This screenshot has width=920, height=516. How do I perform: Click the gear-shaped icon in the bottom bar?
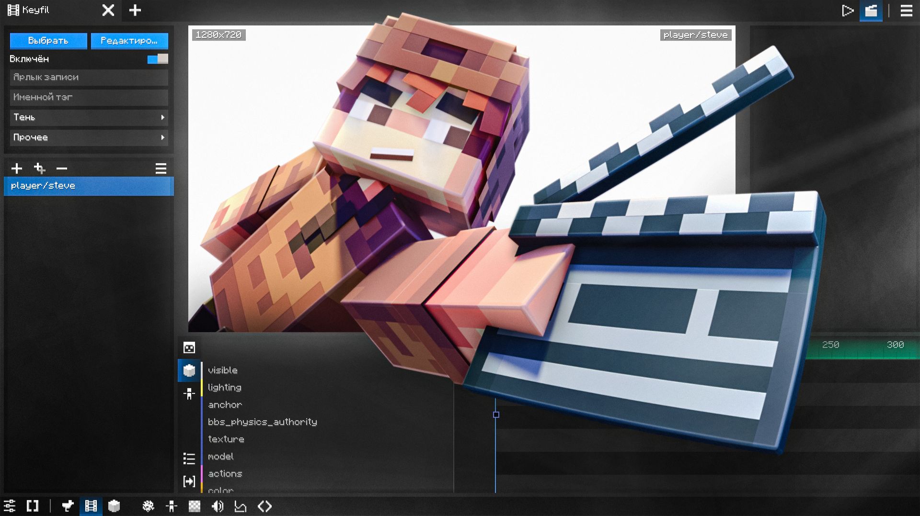[x=148, y=506]
